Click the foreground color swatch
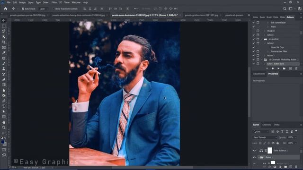Image resolution: width=303 pixels, height=170 pixels. point(3,142)
